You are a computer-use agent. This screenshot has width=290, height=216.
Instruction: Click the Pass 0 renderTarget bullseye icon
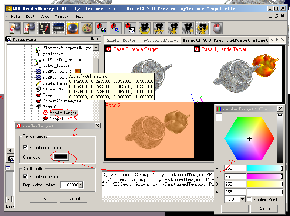[45, 113]
